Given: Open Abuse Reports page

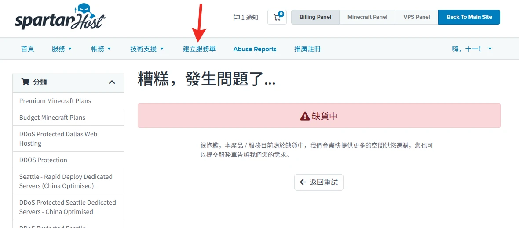Looking at the screenshot, I should coord(255,49).
